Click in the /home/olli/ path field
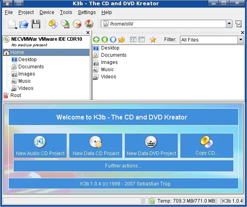The width and height of the screenshot is (247, 207). click(164, 24)
